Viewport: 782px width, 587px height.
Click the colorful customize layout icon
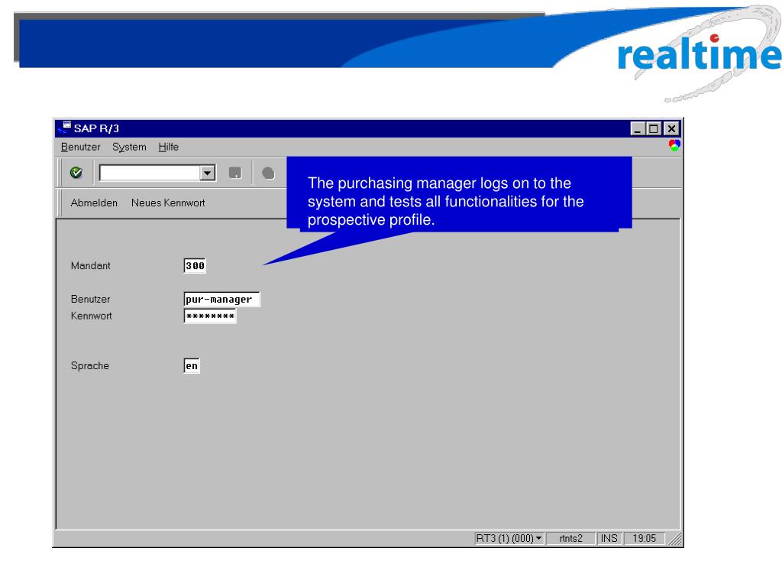(x=674, y=145)
